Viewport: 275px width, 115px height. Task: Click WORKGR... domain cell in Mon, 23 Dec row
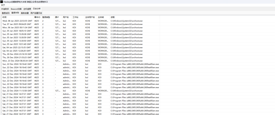[103, 61]
